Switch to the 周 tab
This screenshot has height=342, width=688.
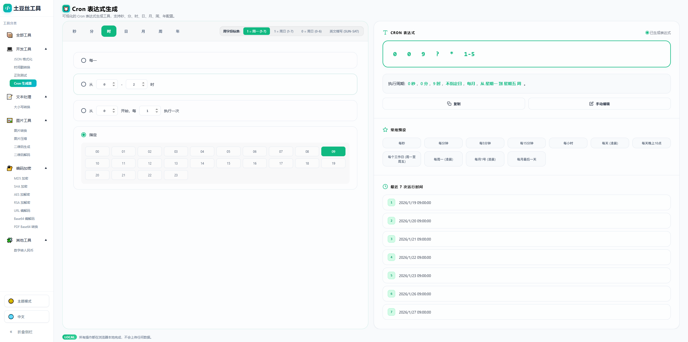click(x=160, y=31)
